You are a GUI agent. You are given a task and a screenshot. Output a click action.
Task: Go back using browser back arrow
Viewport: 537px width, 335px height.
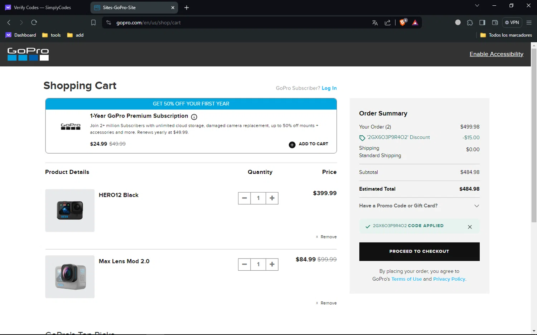9,22
